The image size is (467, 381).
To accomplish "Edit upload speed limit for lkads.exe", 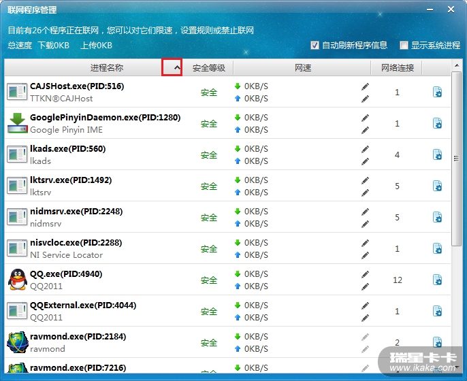I will (x=365, y=161).
